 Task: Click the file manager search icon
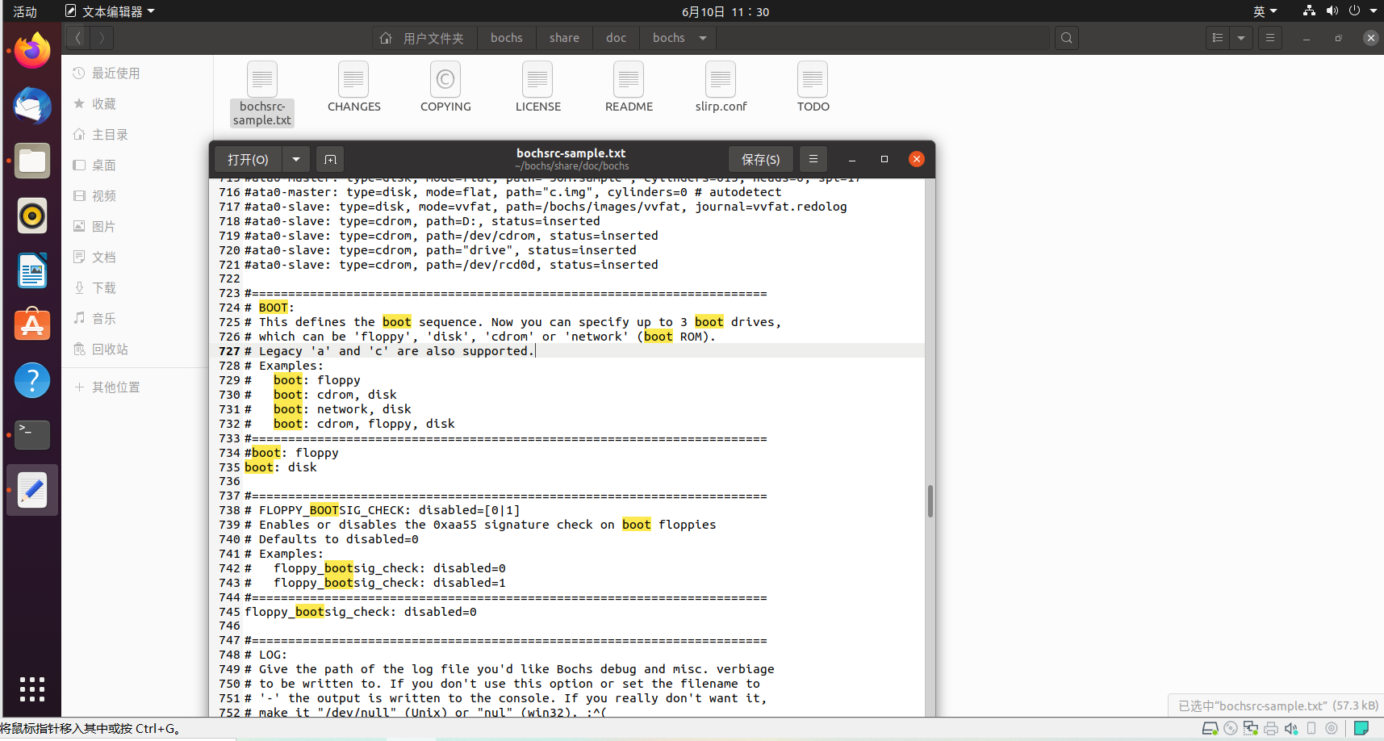[x=1067, y=38]
